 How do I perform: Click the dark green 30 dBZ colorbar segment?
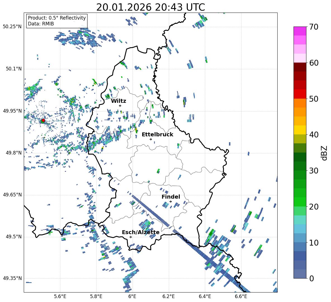pyautogui.click(x=300, y=166)
